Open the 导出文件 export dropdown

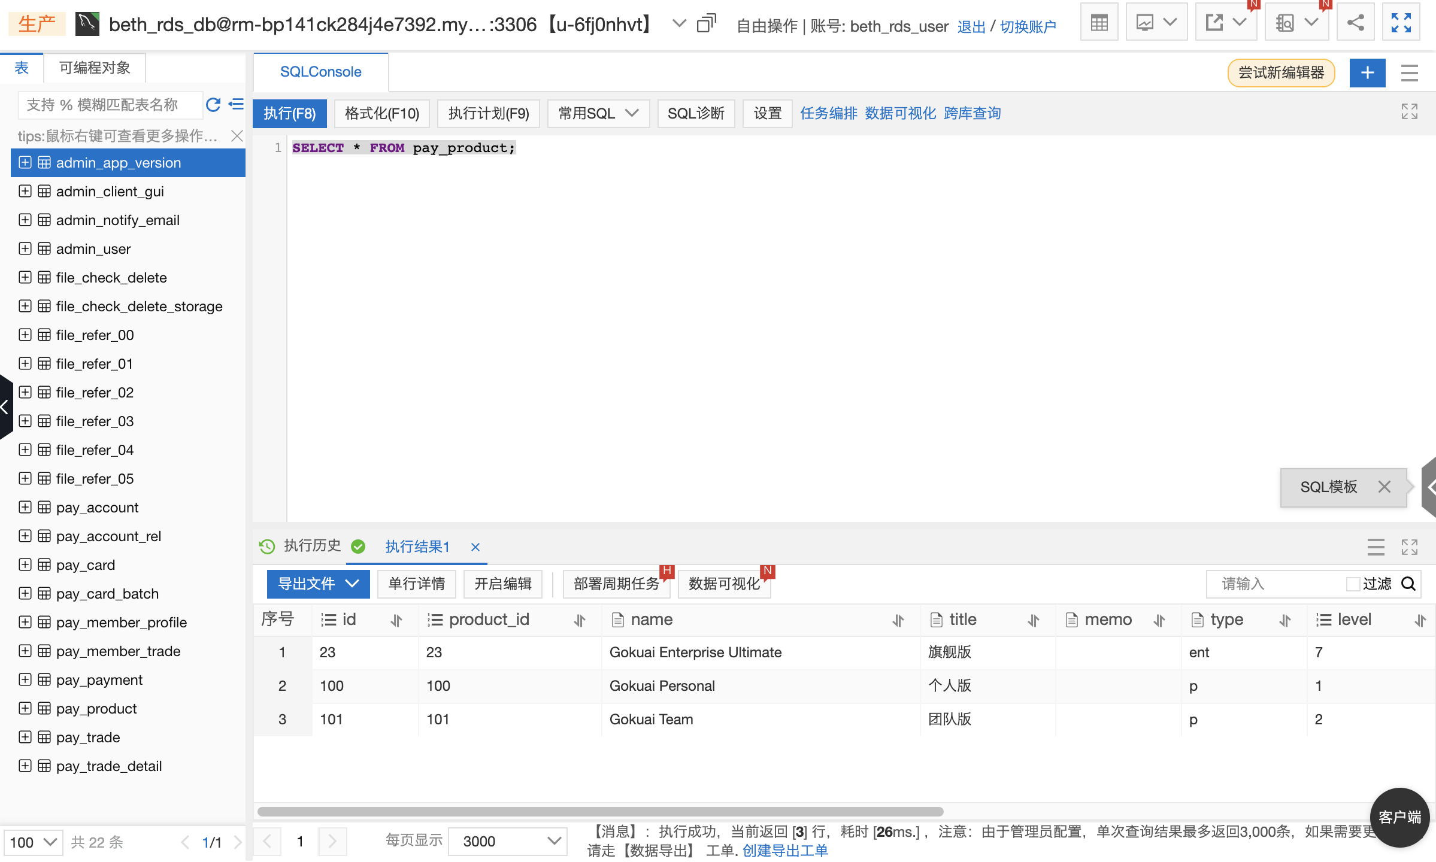[x=318, y=584]
